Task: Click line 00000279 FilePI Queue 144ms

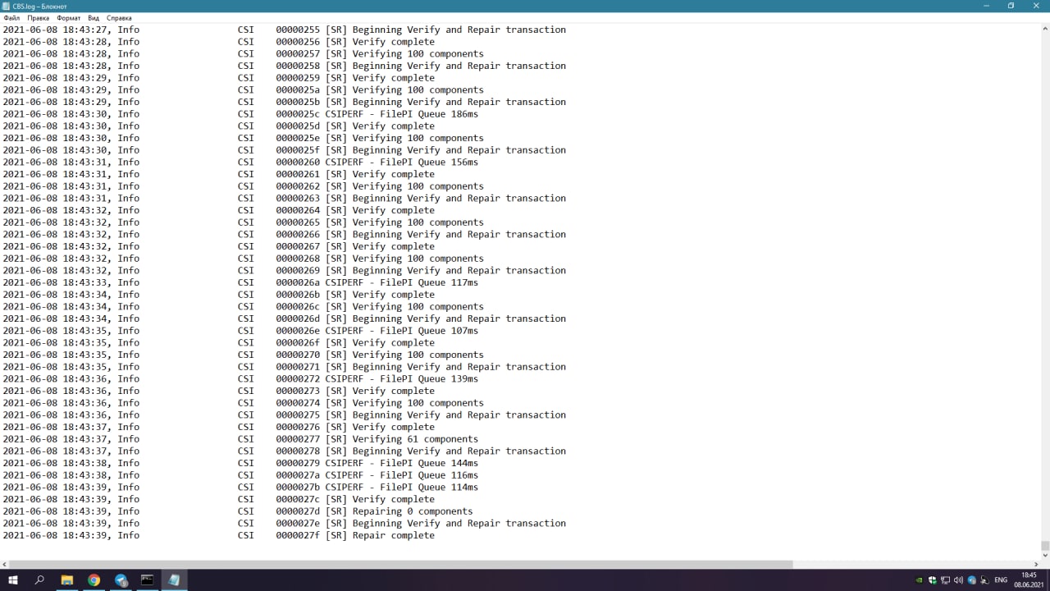Action: coord(240,463)
